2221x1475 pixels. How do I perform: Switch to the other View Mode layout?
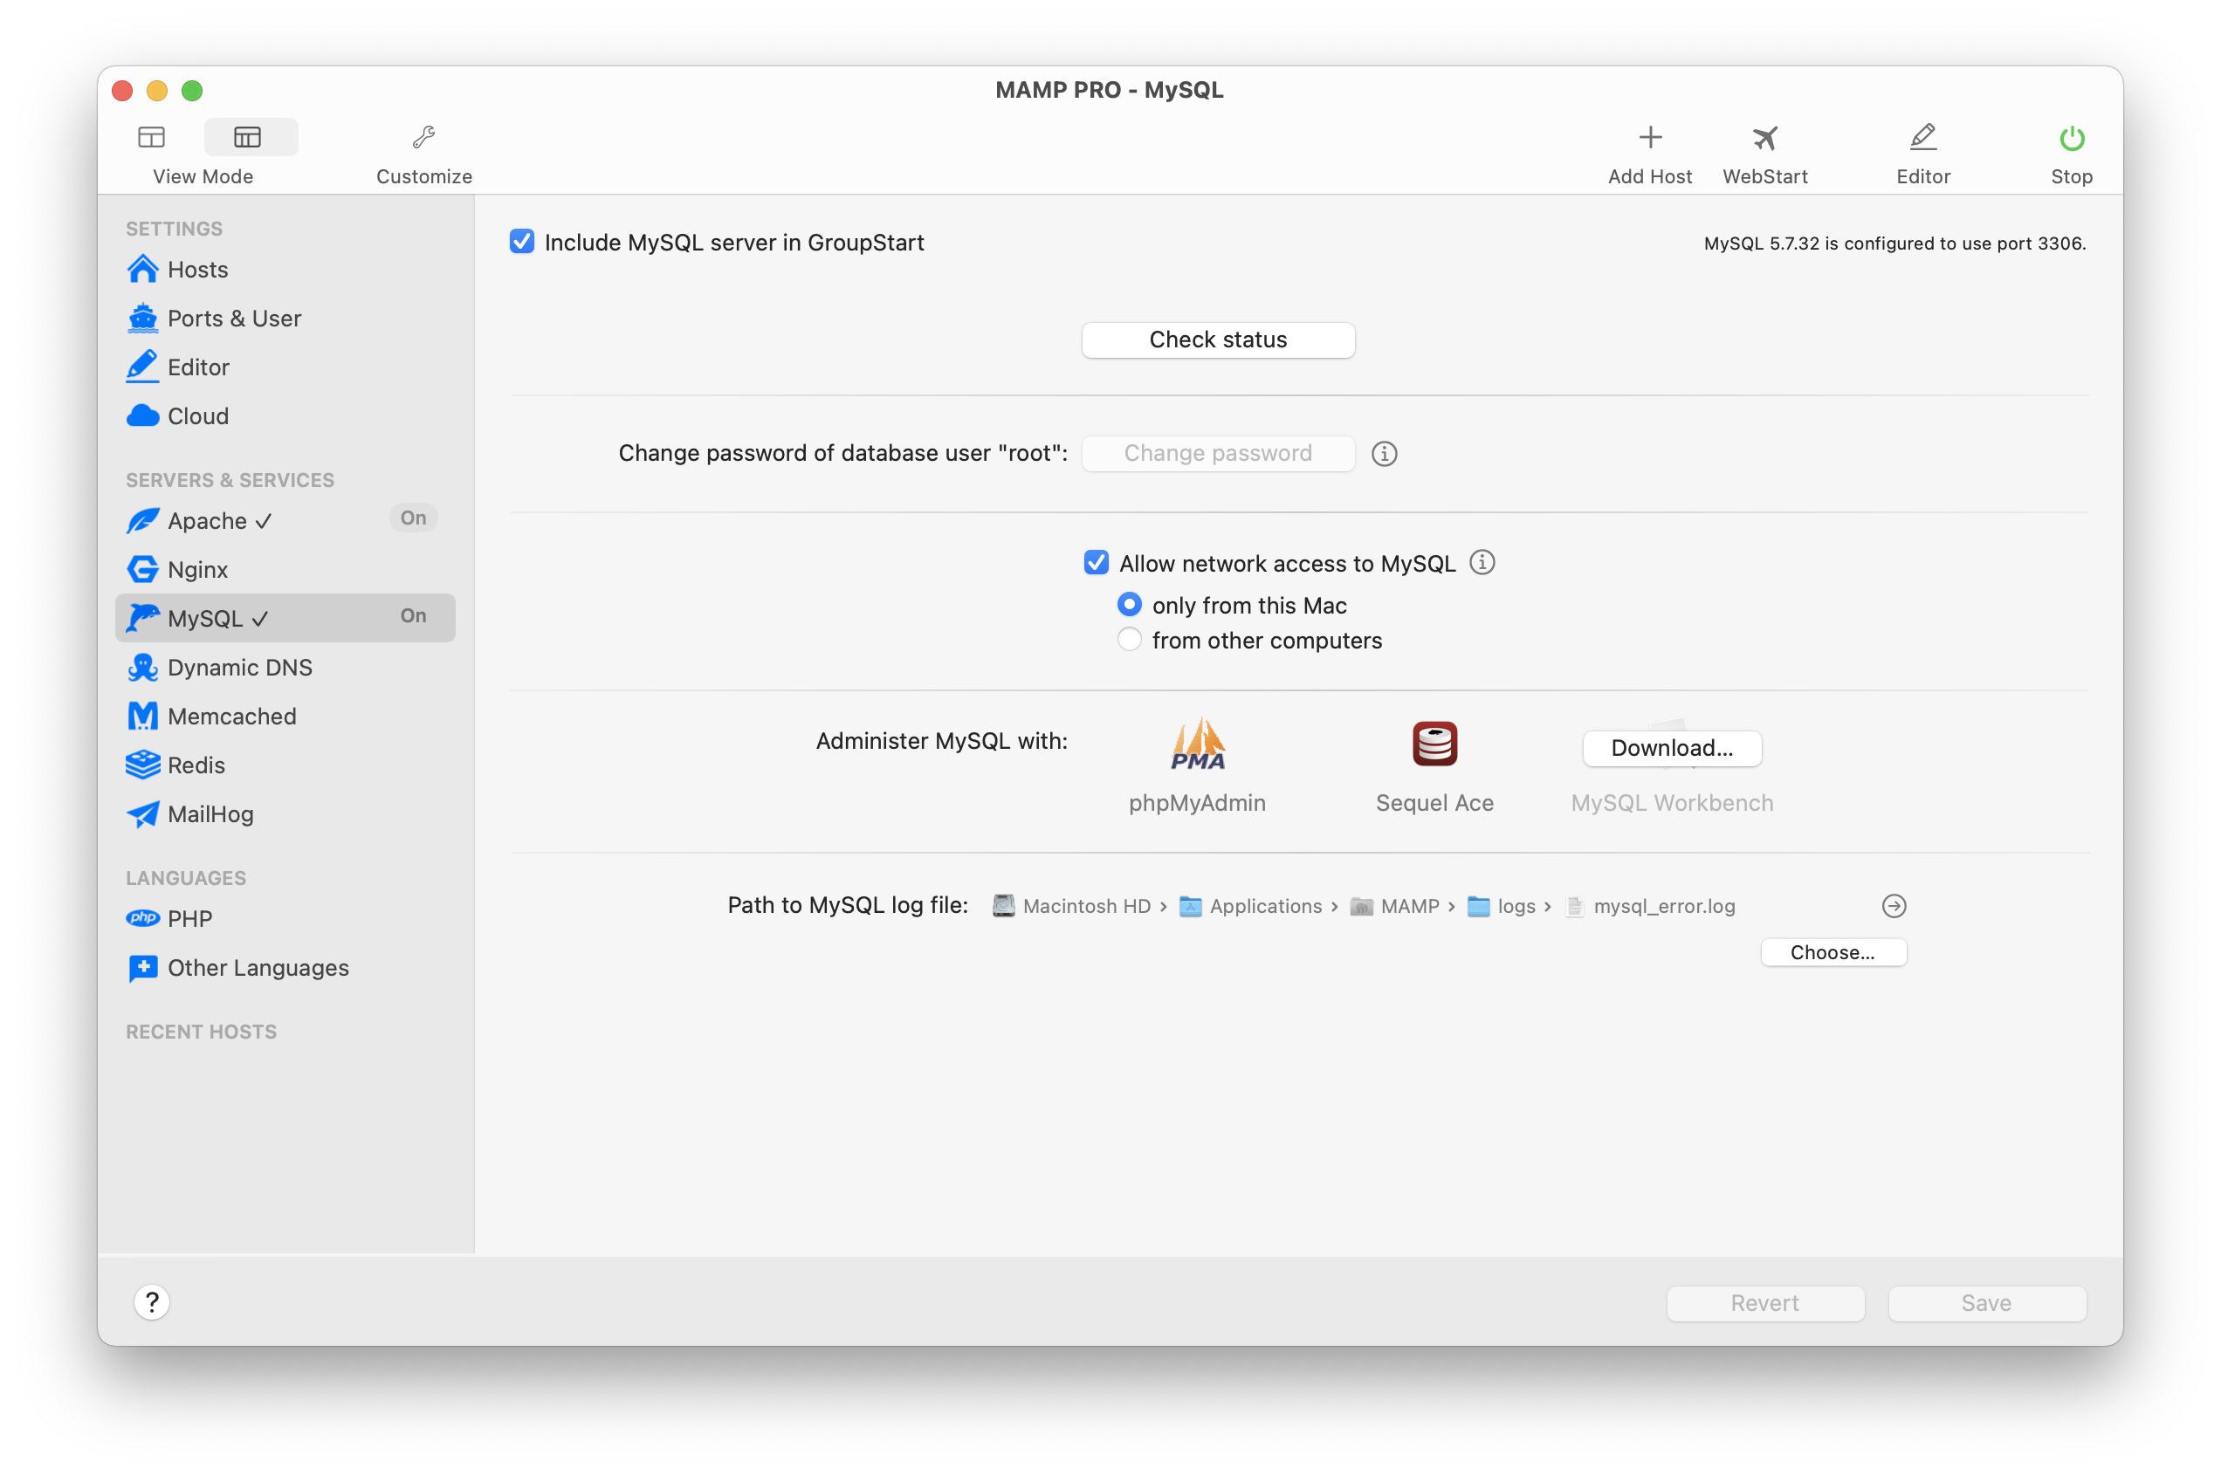tap(150, 136)
